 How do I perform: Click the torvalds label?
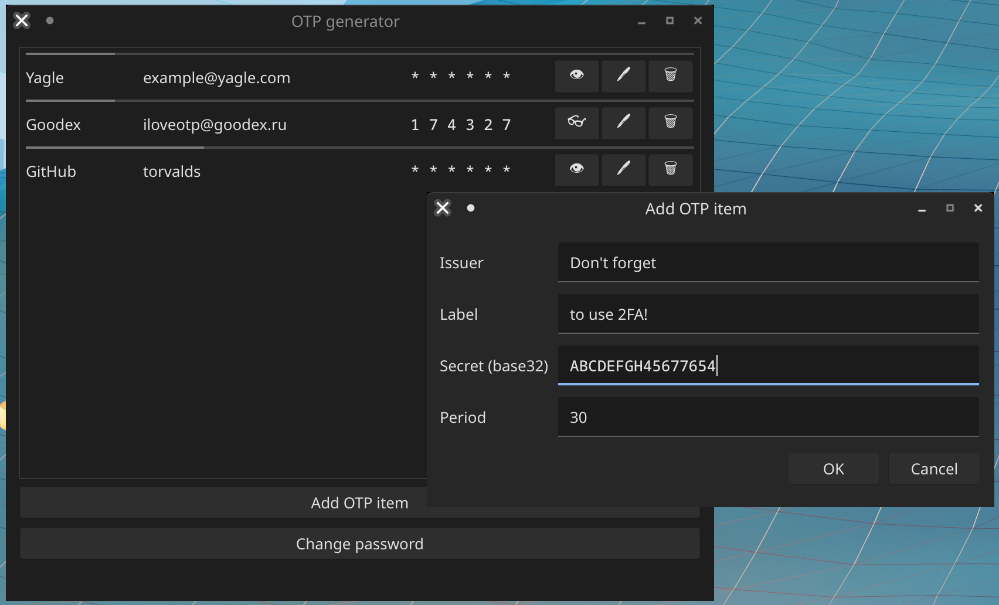(x=172, y=172)
